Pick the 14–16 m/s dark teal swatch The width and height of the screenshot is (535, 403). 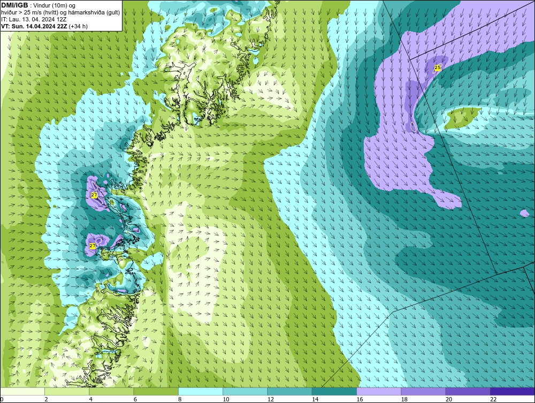(x=334, y=391)
